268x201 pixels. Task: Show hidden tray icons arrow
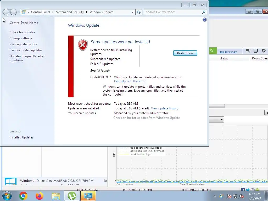215,196
